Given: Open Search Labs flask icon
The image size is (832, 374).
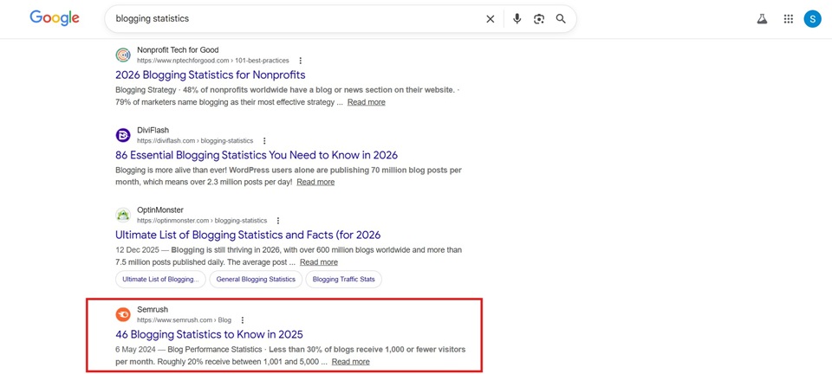Looking at the screenshot, I should [763, 19].
